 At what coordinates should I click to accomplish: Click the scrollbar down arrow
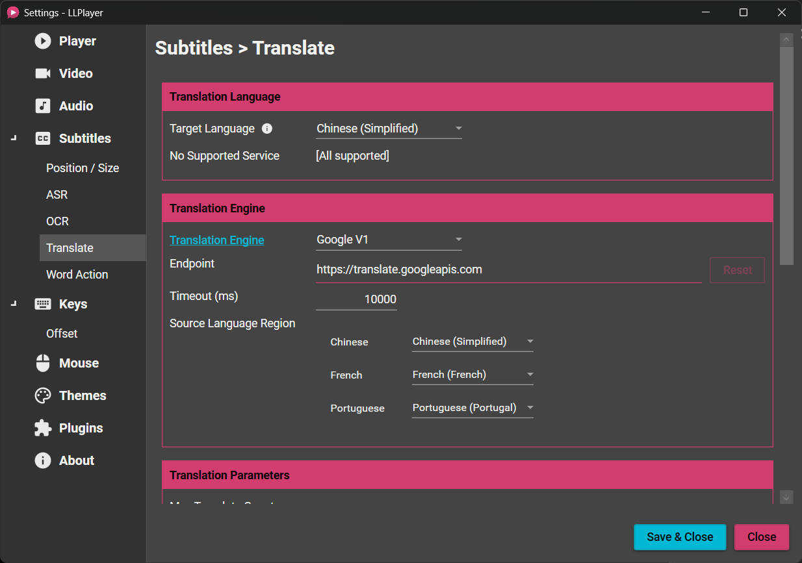[x=786, y=497]
